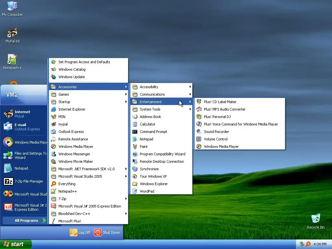
Task: Open Remote Assistance menu entry
Action: [x=89, y=139]
